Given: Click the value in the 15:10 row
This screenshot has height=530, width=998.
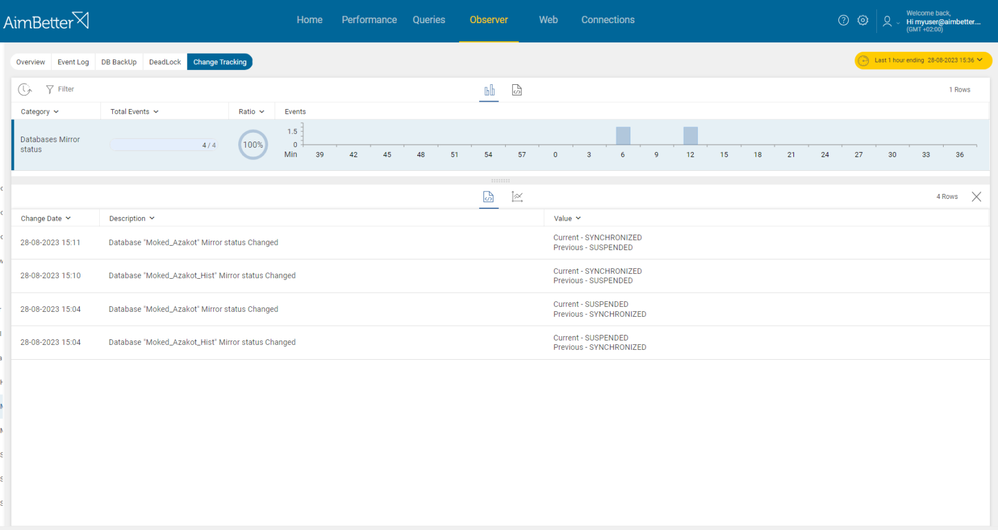Looking at the screenshot, I should [598, 276].
